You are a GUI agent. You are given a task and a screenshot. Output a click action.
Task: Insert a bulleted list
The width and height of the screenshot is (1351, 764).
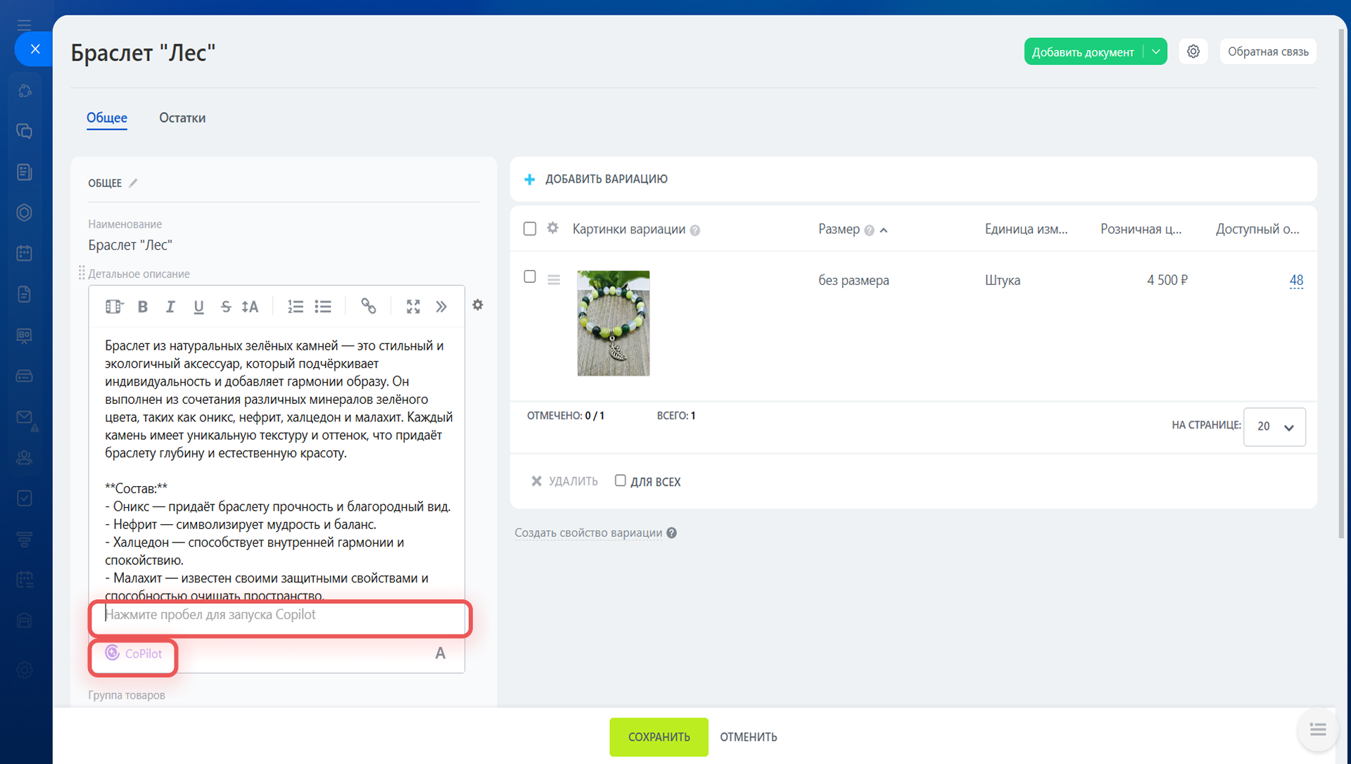pos(323,307)
